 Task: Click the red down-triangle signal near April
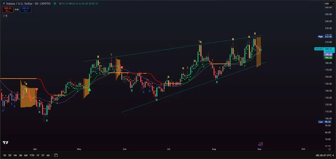(37, 90)
